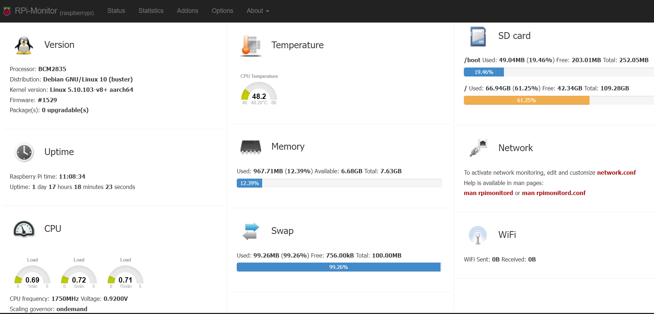654x314 pixels.
Task: Click the RPi-Monitor brand link
Action: pos(36,11)
